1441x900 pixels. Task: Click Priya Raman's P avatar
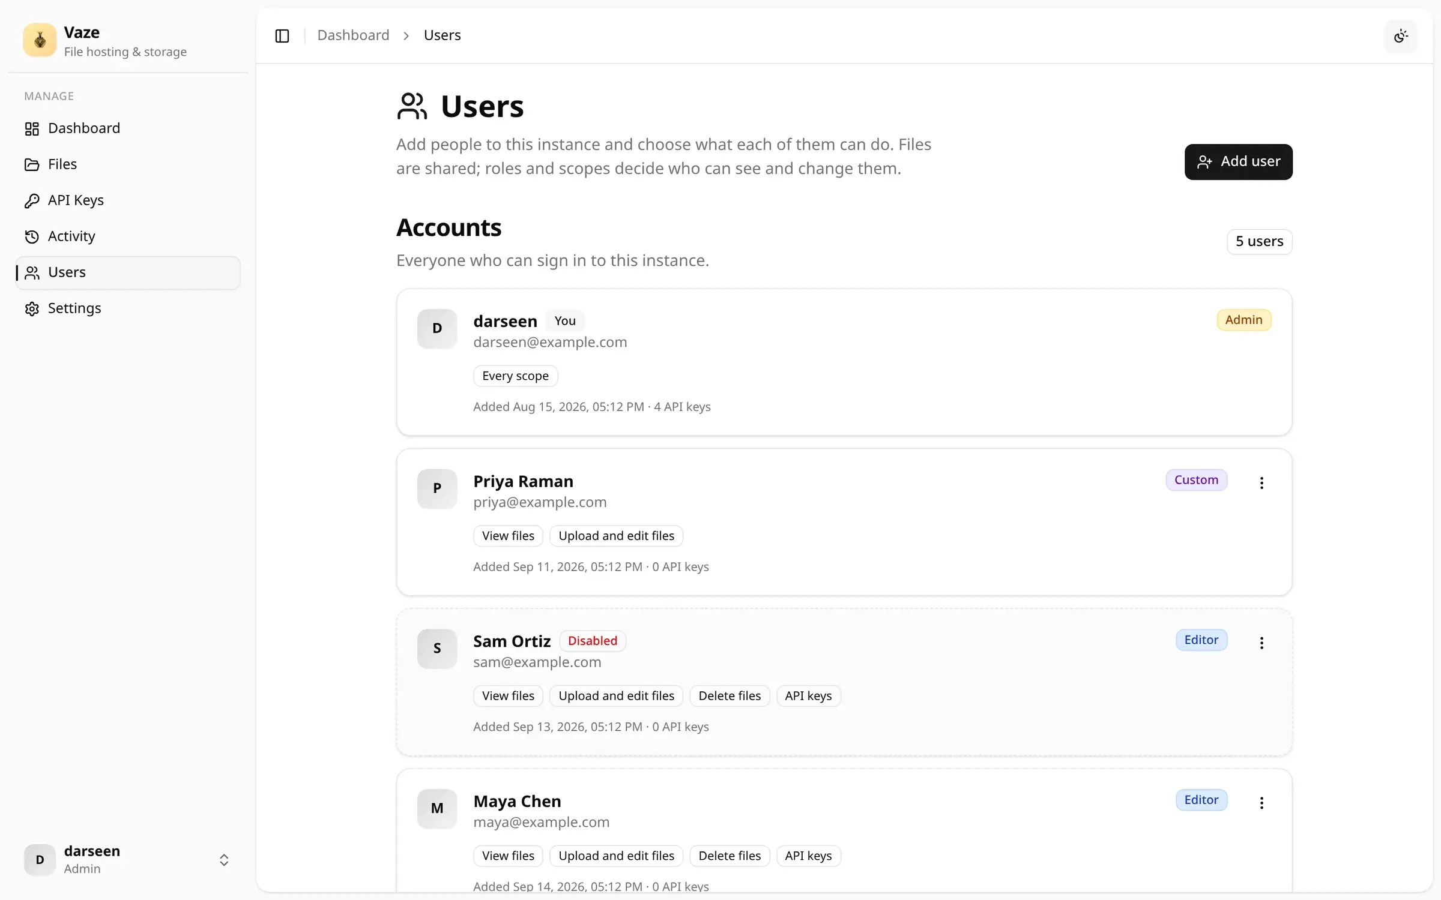437,488
